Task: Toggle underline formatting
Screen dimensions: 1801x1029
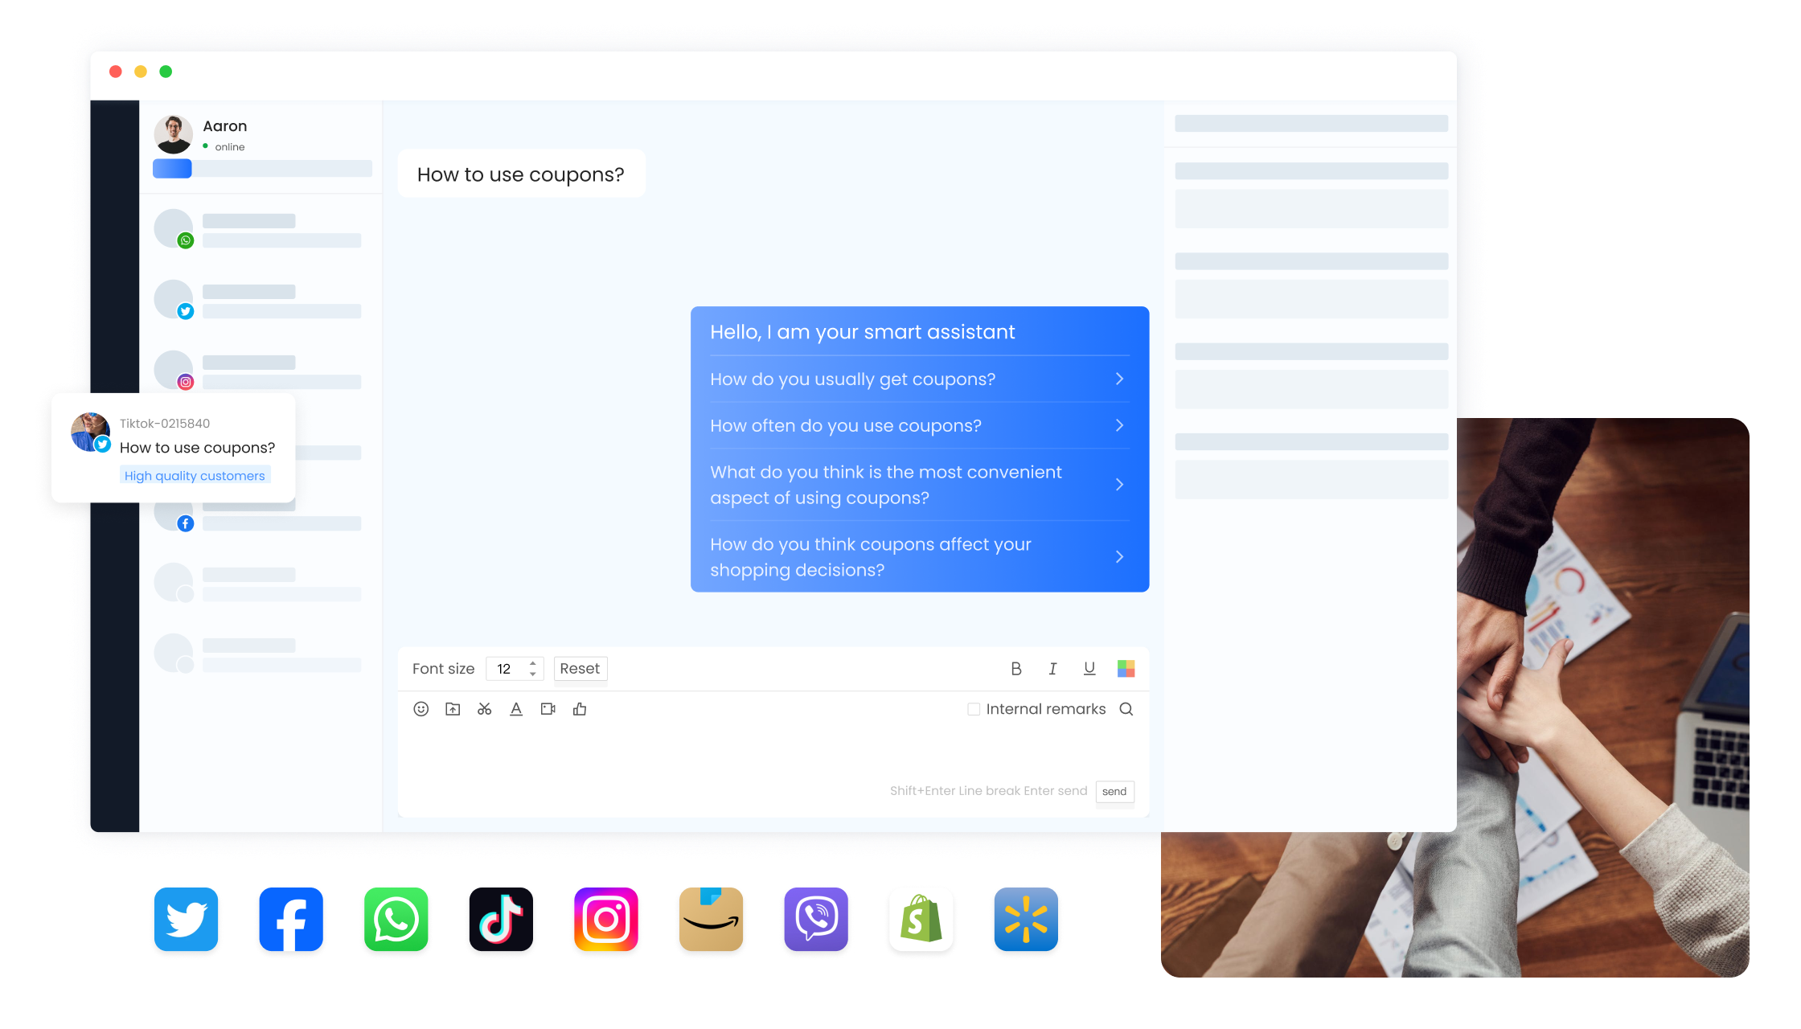Action: 1089,669
